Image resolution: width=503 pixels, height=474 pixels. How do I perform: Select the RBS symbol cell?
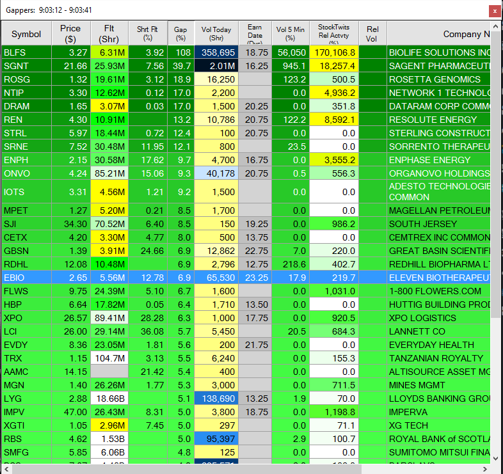click(x=26, y=439)
